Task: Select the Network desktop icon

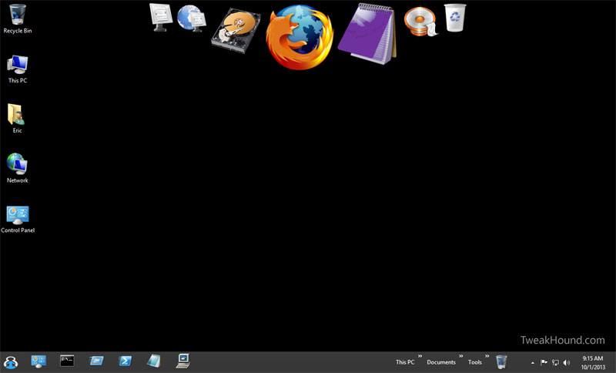Action: pos(17,168)
